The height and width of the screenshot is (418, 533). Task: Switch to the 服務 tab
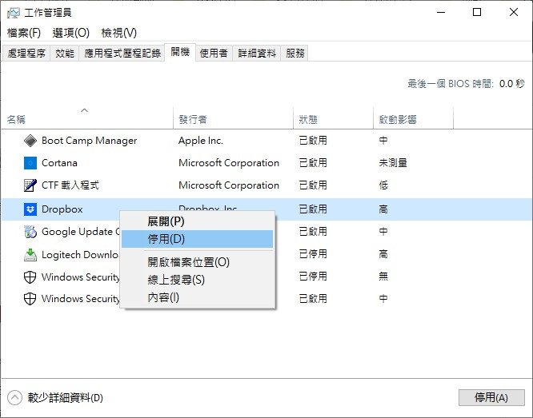pos(295,54)
